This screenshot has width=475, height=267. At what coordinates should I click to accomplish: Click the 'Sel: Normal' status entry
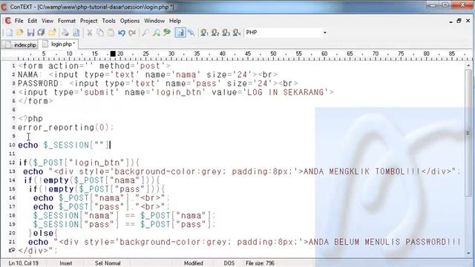[108, 263]
